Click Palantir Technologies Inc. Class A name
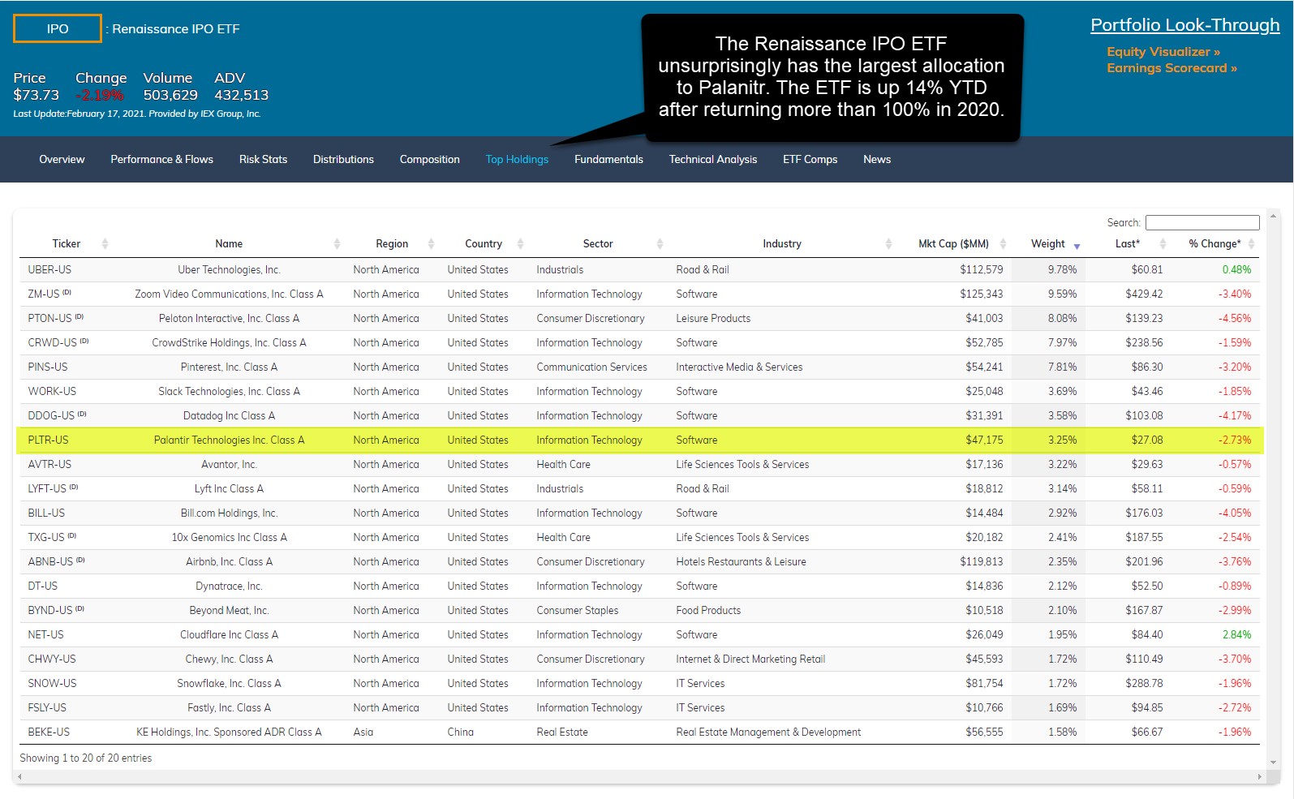Screen dimensions: 1294x799 pyautogui.click(x=229, y=440)
